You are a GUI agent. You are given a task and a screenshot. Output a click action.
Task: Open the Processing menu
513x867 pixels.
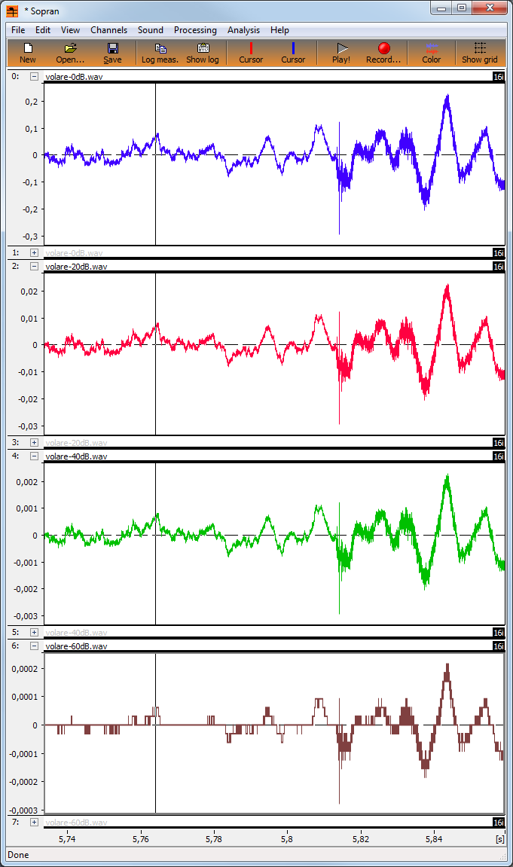click(195, 30)
